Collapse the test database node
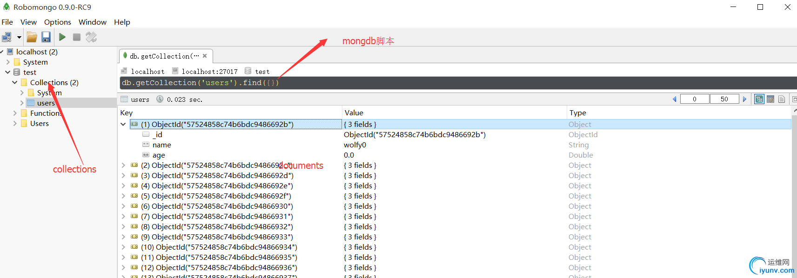The height and width of the screenshot is (278, 797). click(8, 72)
